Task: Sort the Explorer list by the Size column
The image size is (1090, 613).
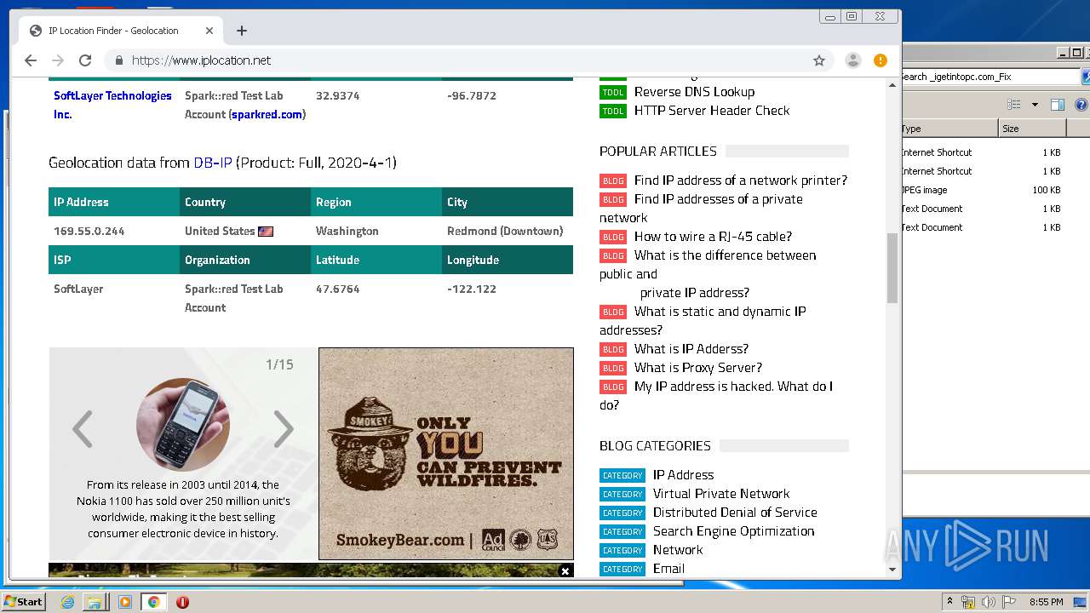Action: 1031,129
